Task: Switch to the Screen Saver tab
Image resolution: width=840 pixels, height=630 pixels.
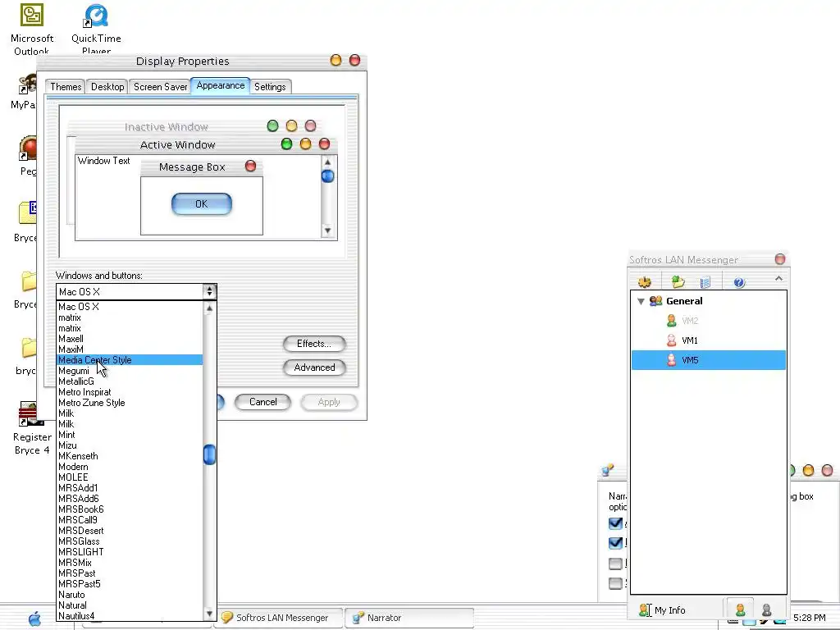Action: click(x=160, y=87)
